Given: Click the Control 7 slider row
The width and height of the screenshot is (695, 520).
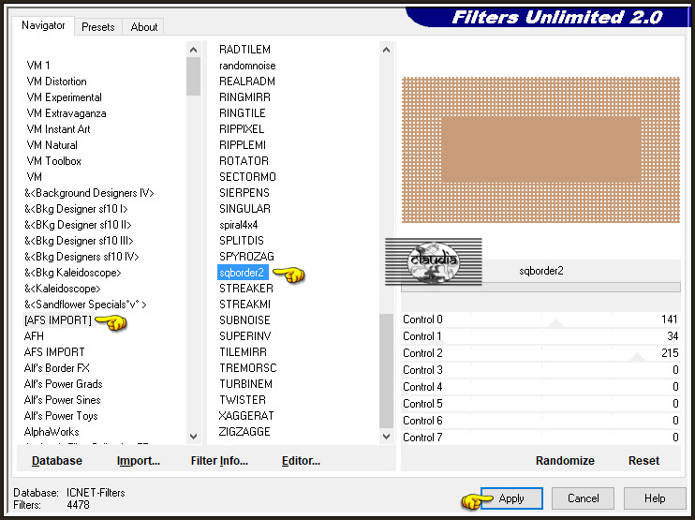Looking at the screenshot, I should 540,438.
